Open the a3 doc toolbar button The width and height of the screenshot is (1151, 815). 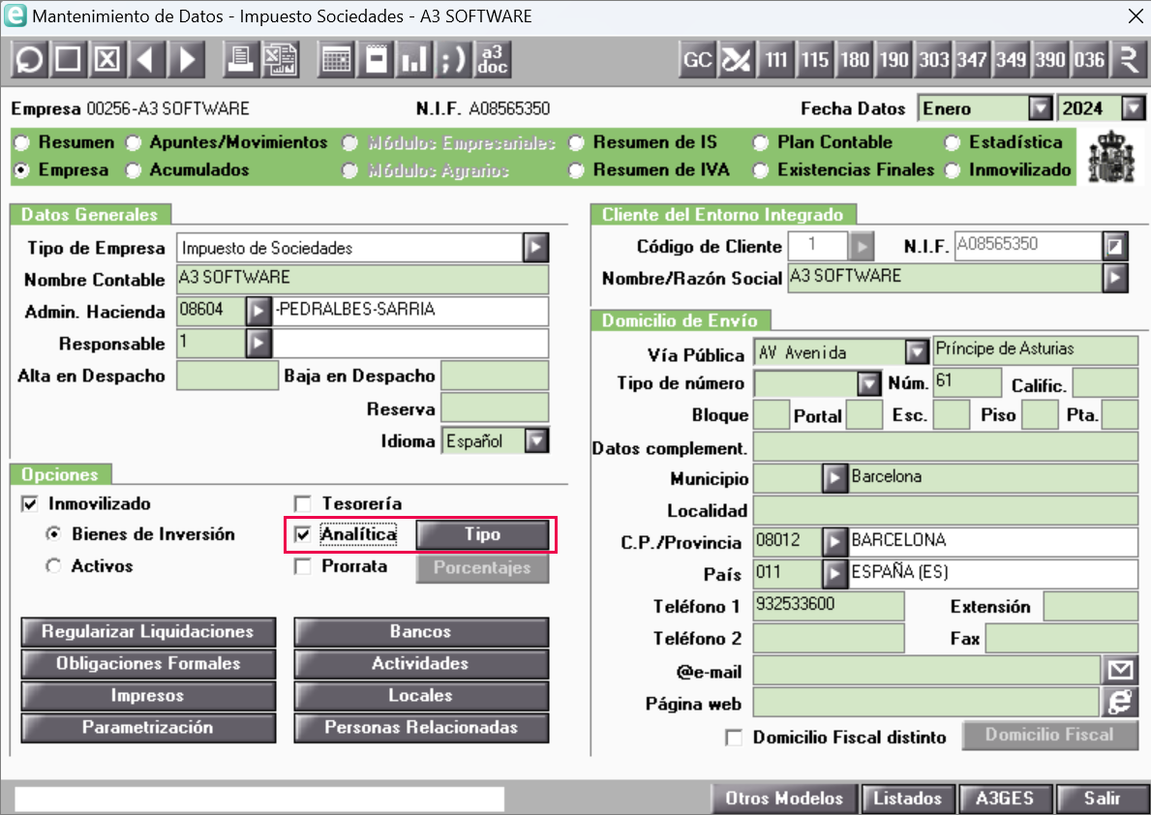tap(493, 59)
